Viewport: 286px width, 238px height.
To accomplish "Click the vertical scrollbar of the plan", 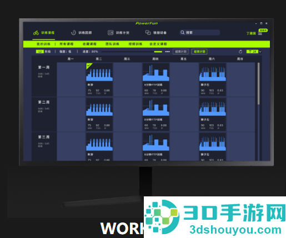I will coord(258,84).
